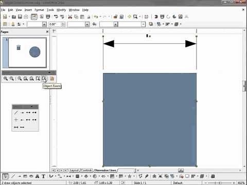Open the Format menu
This screenshot has width=247, height=185.
pyautogui.click(x=39, y=10)
